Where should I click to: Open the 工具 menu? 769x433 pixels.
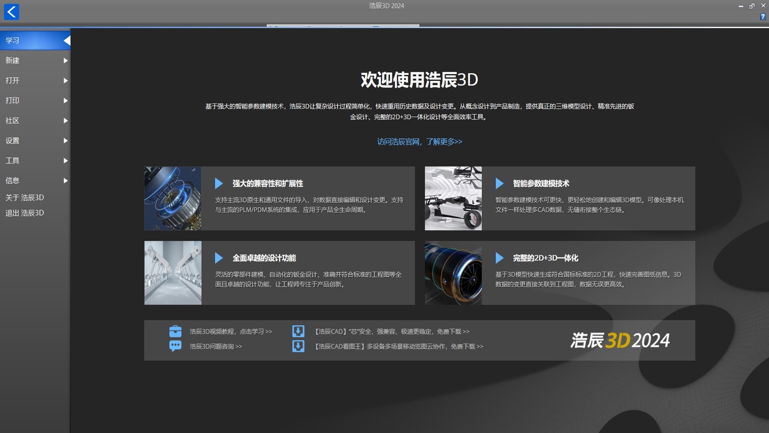tap(35, 161)
